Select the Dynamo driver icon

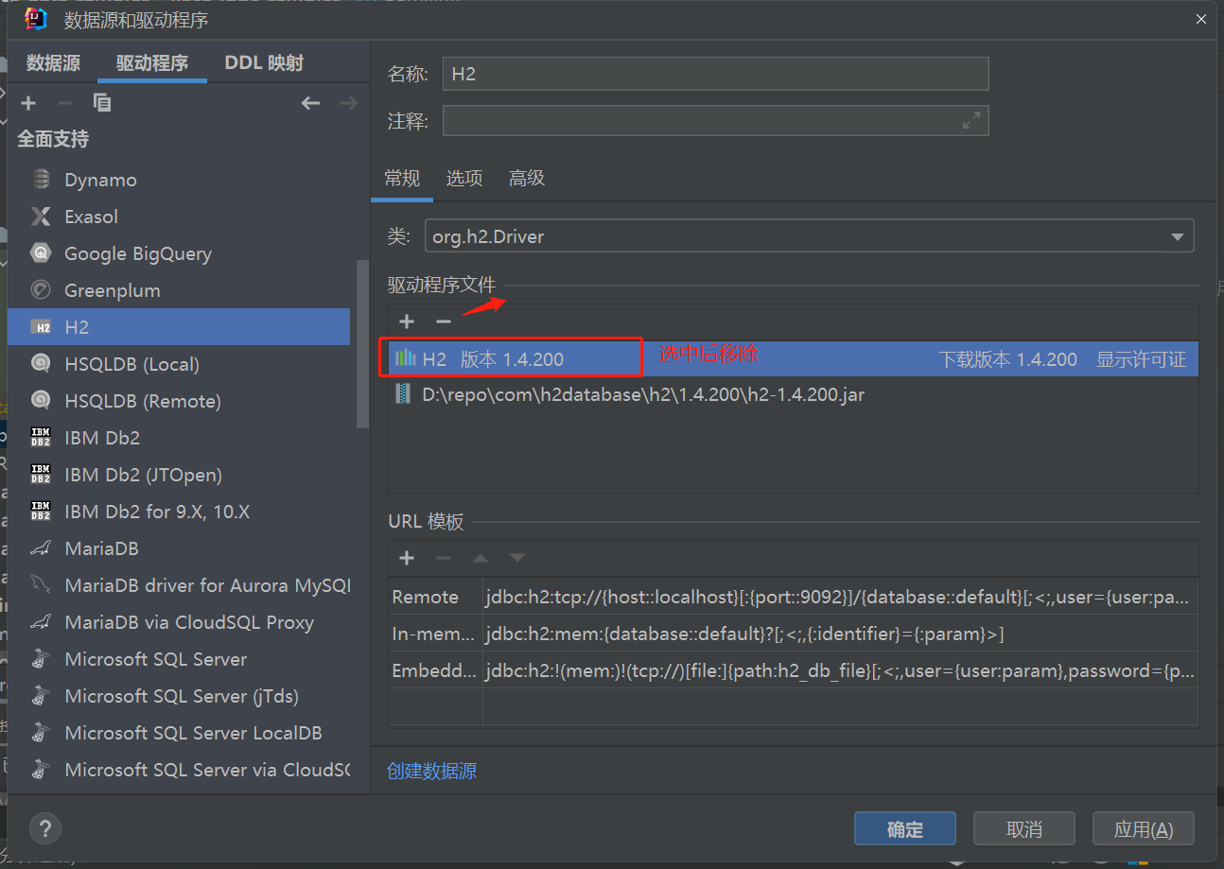[x=41, y=180]
